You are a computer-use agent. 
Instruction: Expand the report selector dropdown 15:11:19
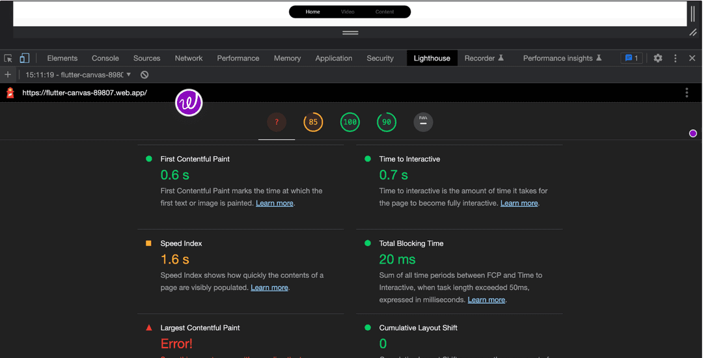(x=78, y=75)
